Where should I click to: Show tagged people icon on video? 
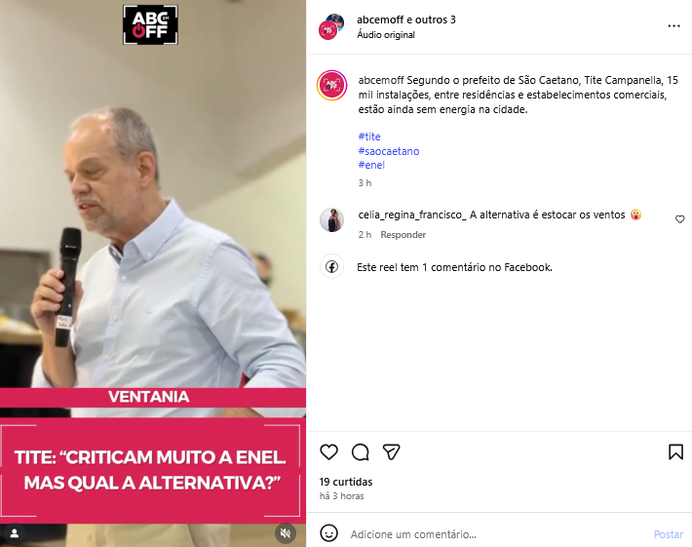[x=15, y=533]
